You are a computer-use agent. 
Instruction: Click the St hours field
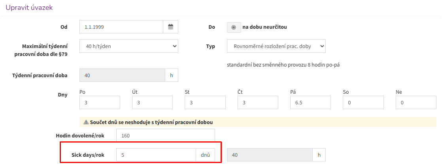pyautogui.click(x=205, y=102)
